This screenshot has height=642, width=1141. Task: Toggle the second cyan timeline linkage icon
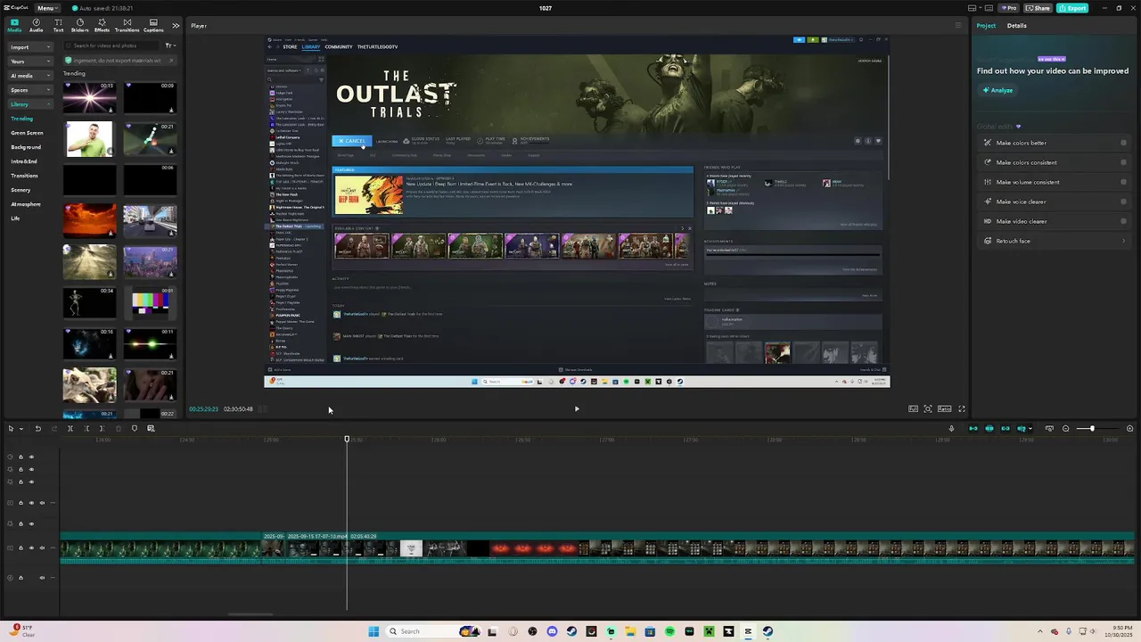click(x=989, y=429)
